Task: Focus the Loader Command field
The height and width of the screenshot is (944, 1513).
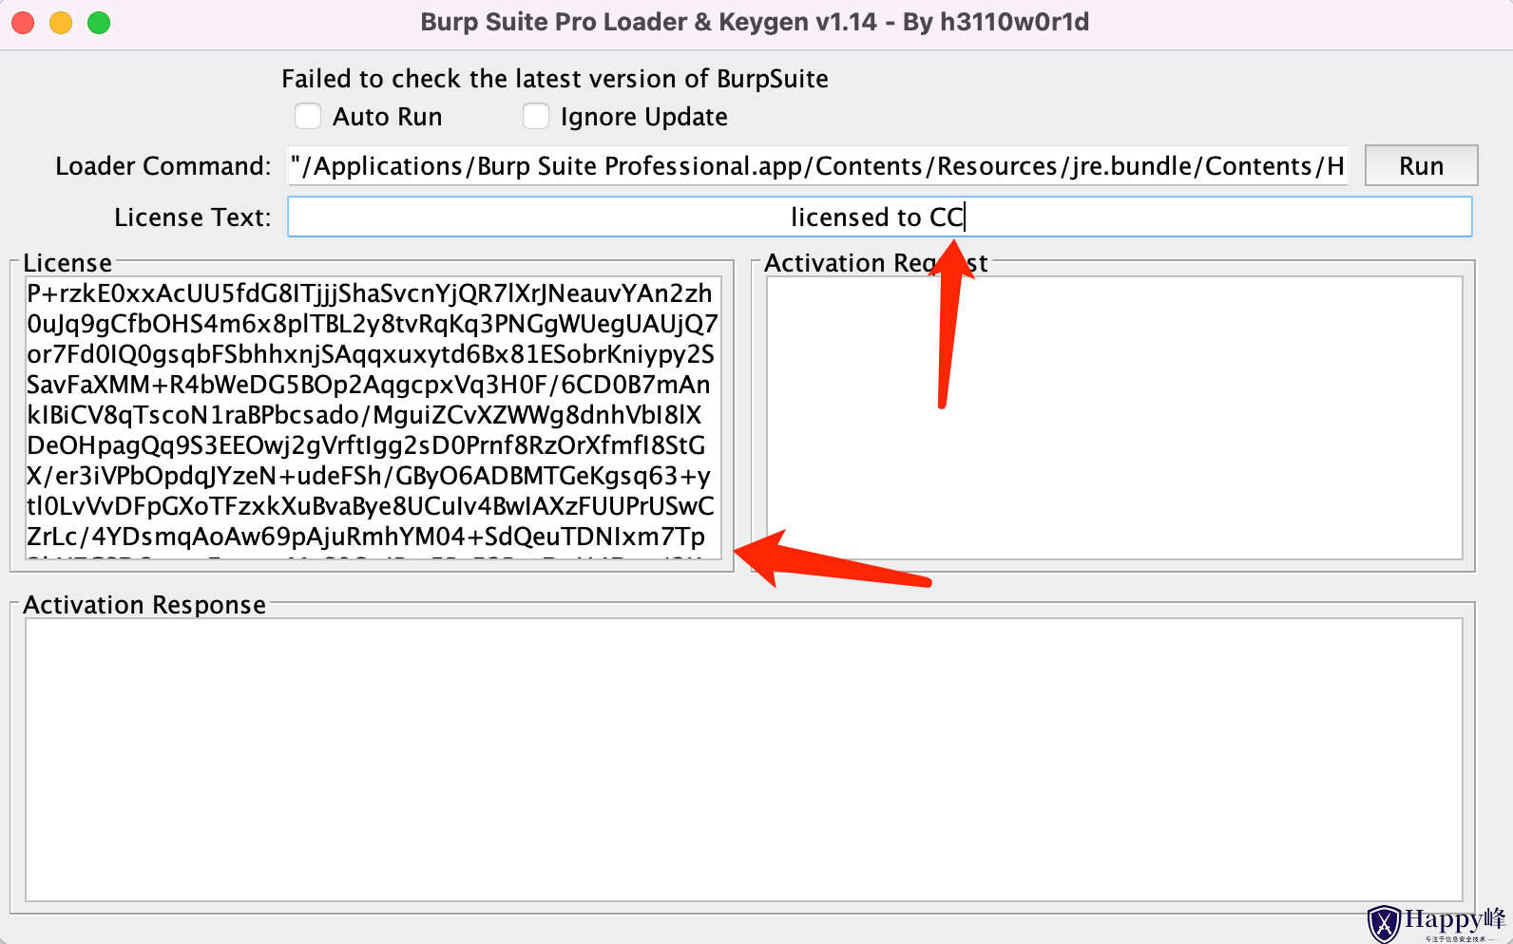Action: click(x=818, y=165)
